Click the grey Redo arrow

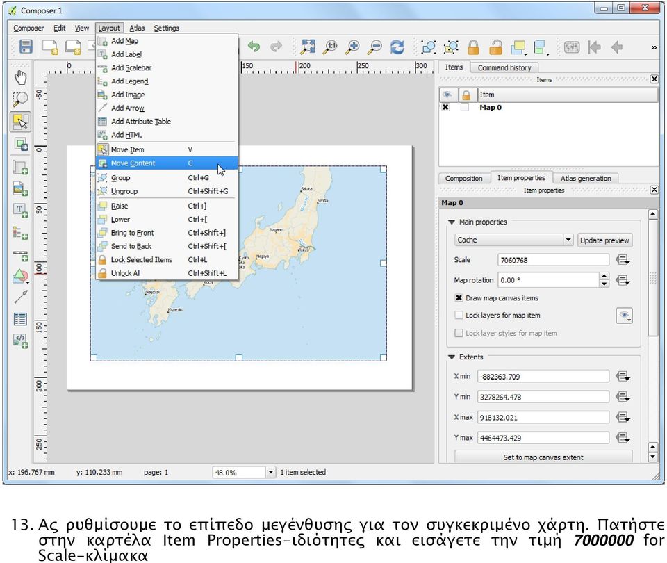click(277, 47)
